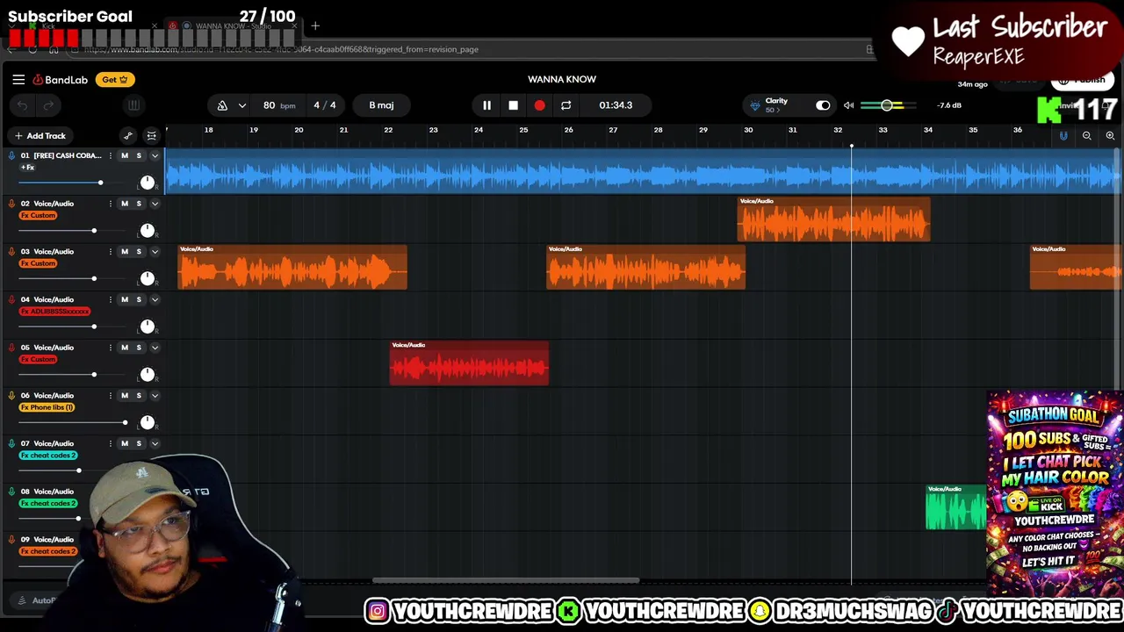Zoom out the timeline with minus magnifier
The height and width of the screenshot is (632, 1124).
pyautogui.click(x=1086, y=136)
